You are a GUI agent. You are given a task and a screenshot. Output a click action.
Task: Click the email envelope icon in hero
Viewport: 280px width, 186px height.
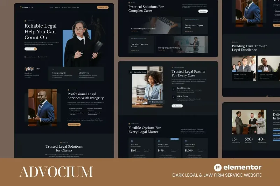[25, 57]
